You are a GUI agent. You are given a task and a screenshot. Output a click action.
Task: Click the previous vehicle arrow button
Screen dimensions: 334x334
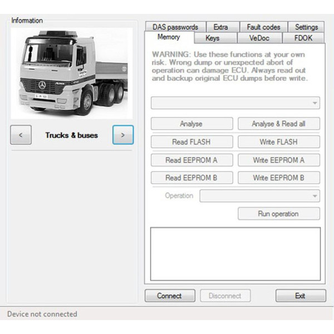21,135
